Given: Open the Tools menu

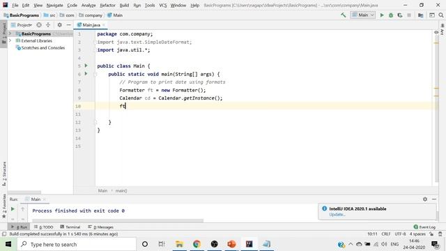Looking at the screenshot, I should coord(150,5).
